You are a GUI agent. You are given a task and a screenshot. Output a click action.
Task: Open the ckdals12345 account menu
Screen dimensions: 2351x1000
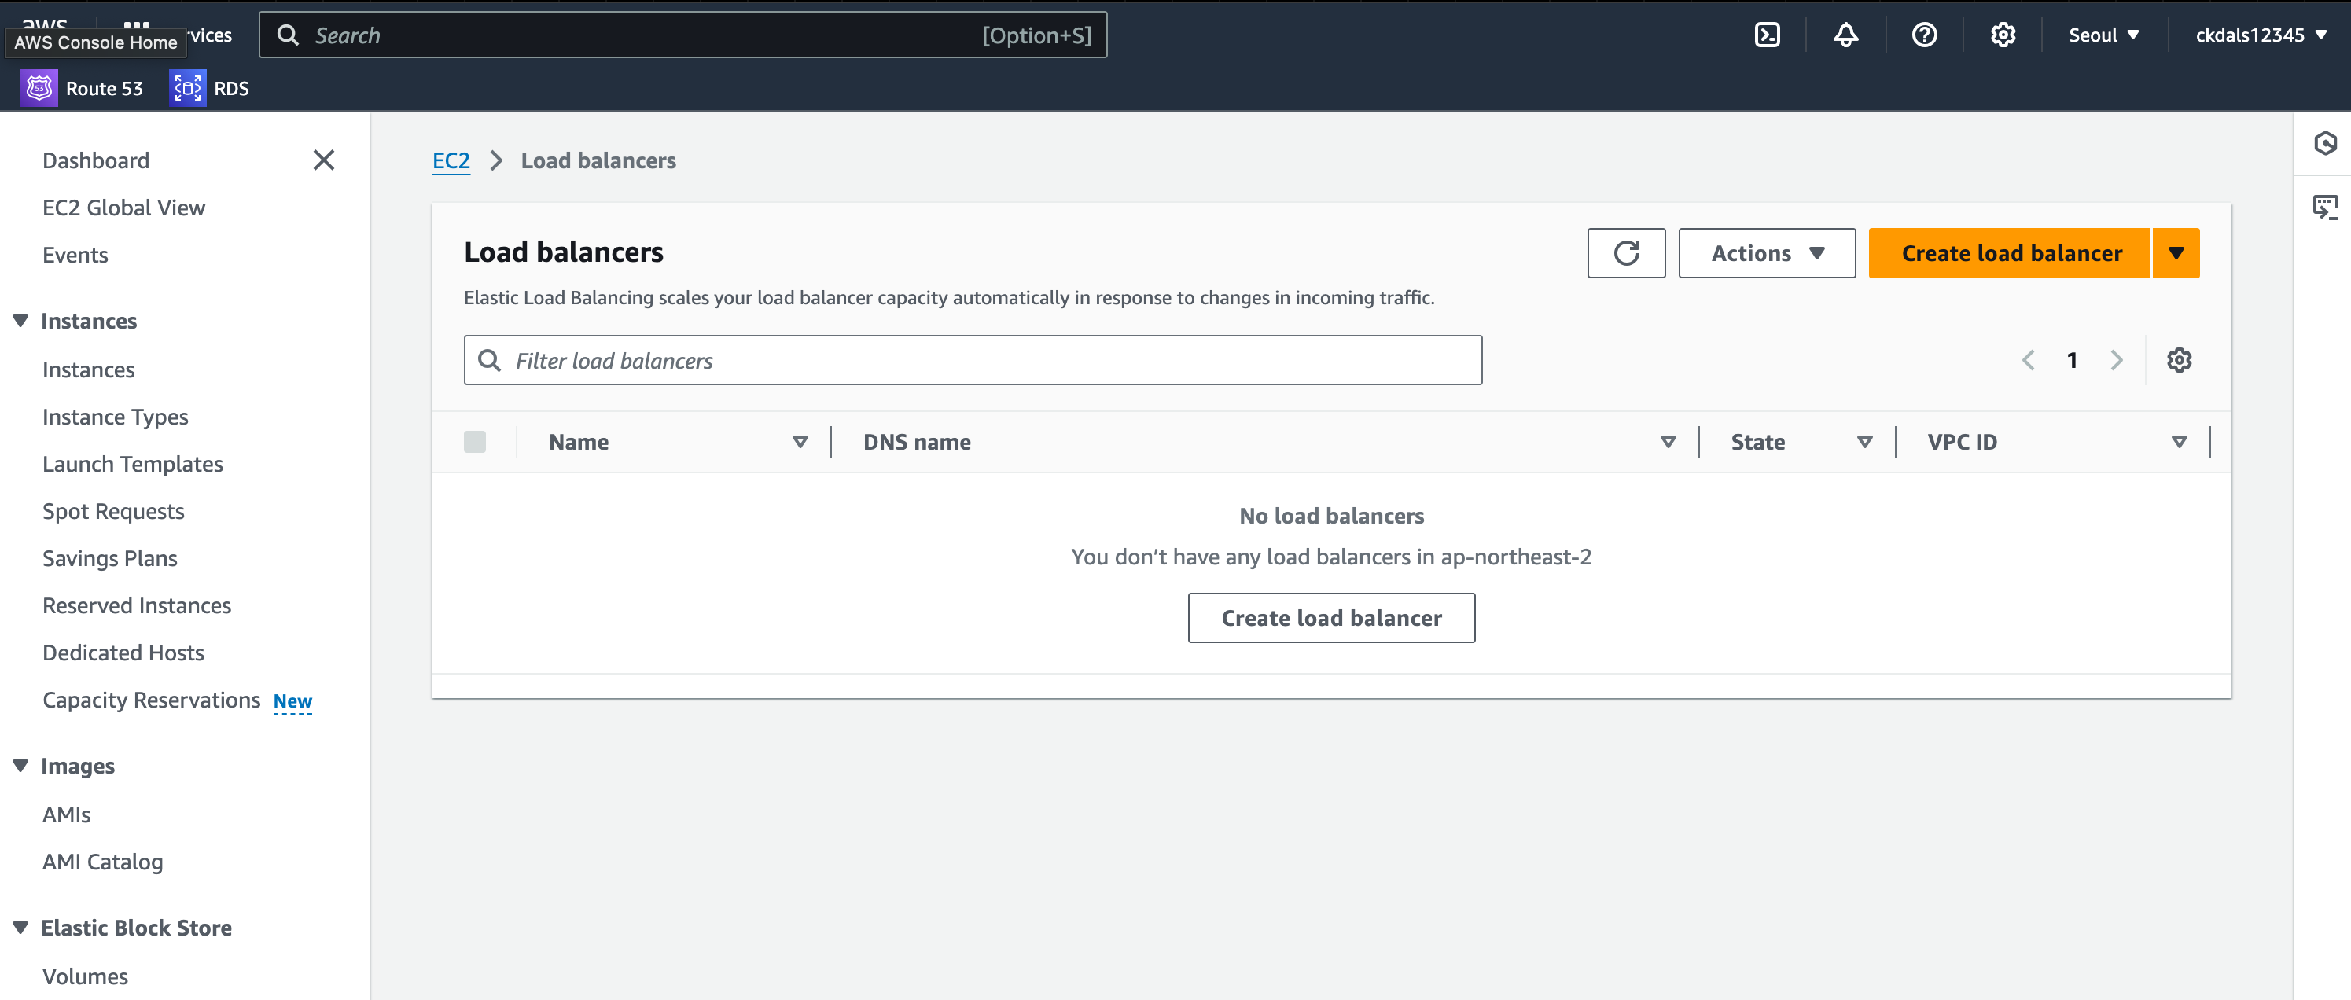2261,35
